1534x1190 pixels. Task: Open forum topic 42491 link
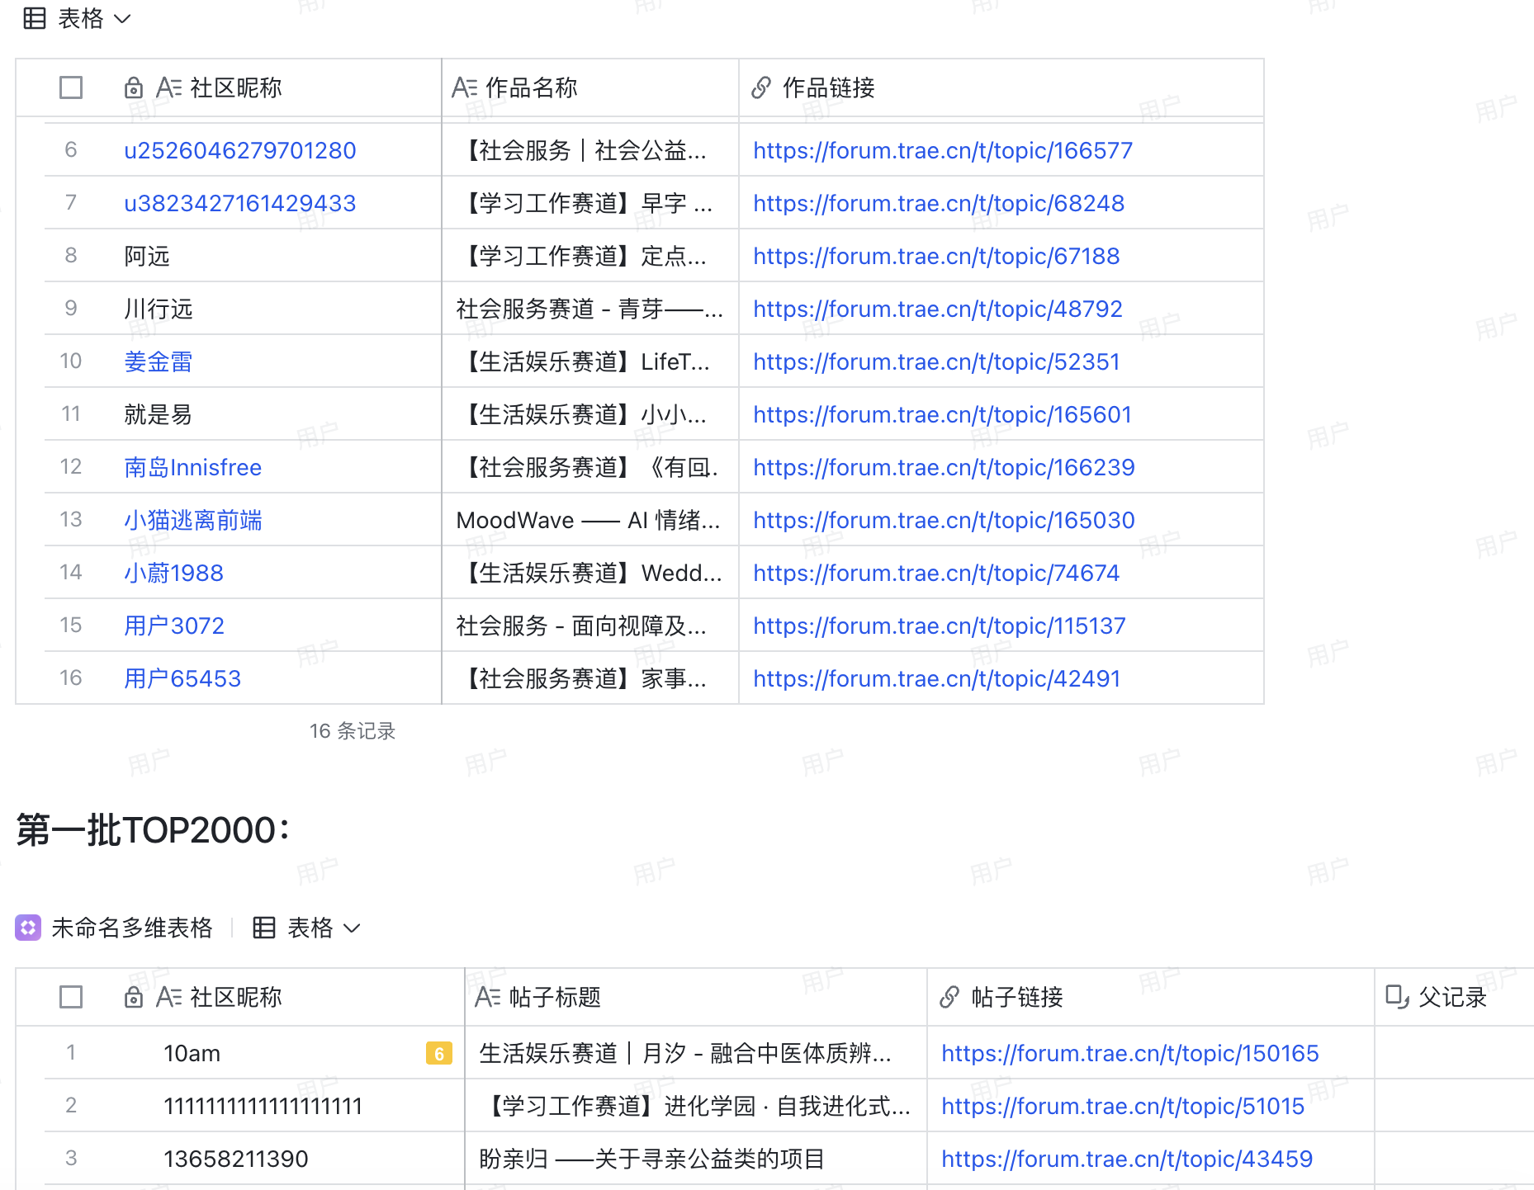tap(937, 678)
